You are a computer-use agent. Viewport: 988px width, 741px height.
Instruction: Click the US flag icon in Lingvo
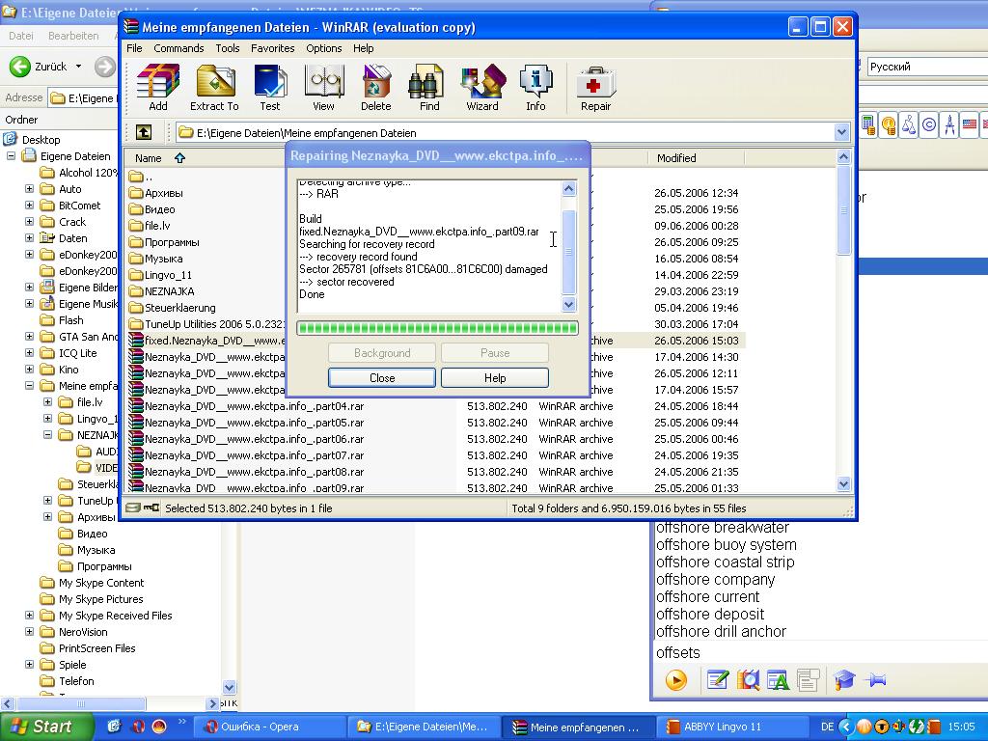click(969, 124)
